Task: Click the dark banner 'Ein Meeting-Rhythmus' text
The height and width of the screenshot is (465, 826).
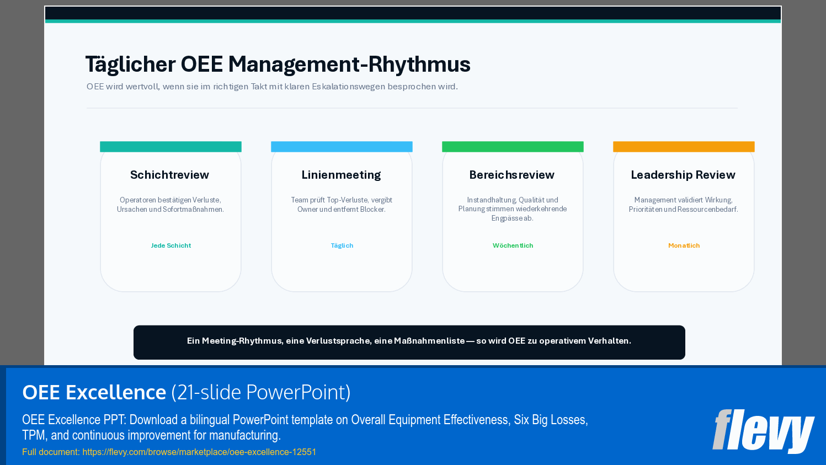Action: 409,341
